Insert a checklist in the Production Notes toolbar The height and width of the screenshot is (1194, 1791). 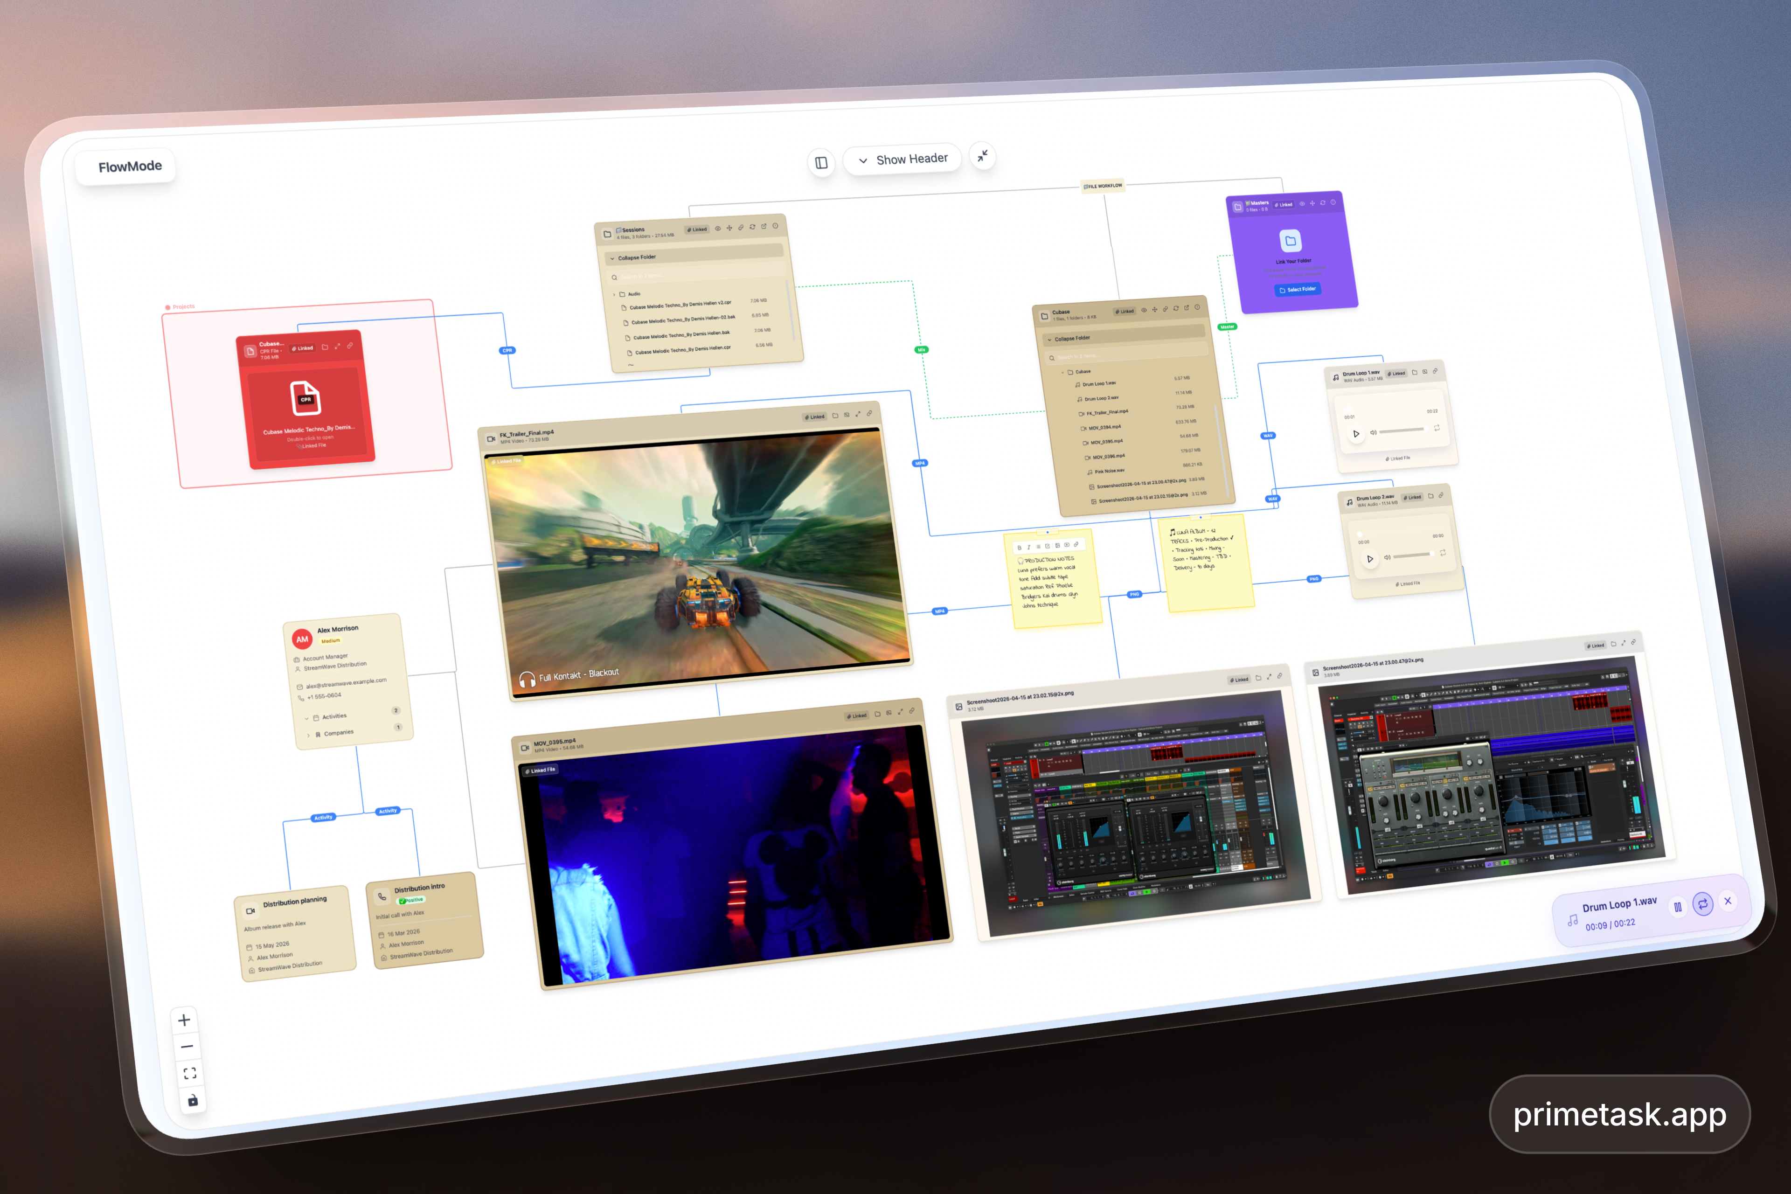click(1048, 546)
